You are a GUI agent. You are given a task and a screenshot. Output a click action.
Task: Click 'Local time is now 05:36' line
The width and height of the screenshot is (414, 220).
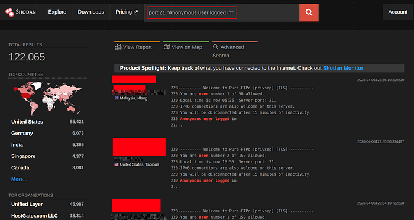point(224,100)
